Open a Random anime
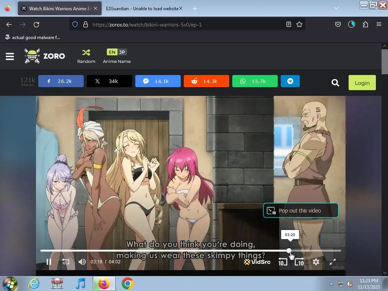The height and width of the screenshot is (291, 388). pyautogui.click(x=86, y=56)
